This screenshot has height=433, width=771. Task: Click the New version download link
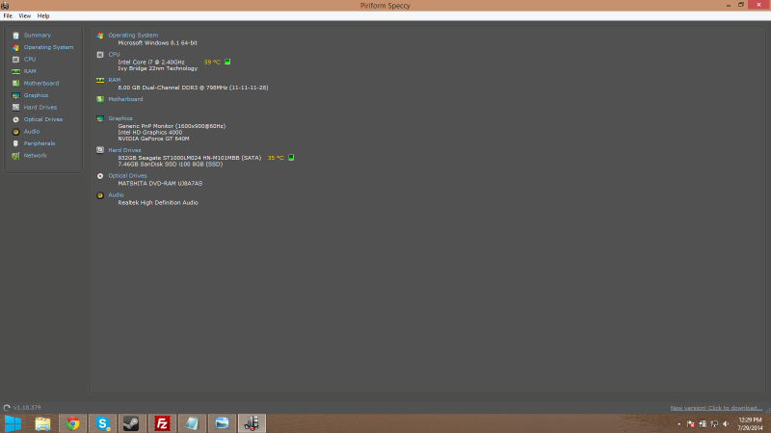(x=716, y=408)
